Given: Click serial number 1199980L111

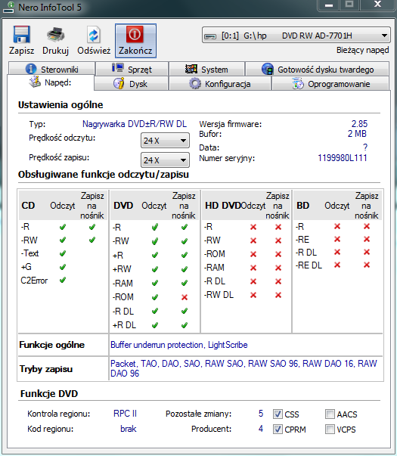Looking at the screenshot, I should point(343,158).
